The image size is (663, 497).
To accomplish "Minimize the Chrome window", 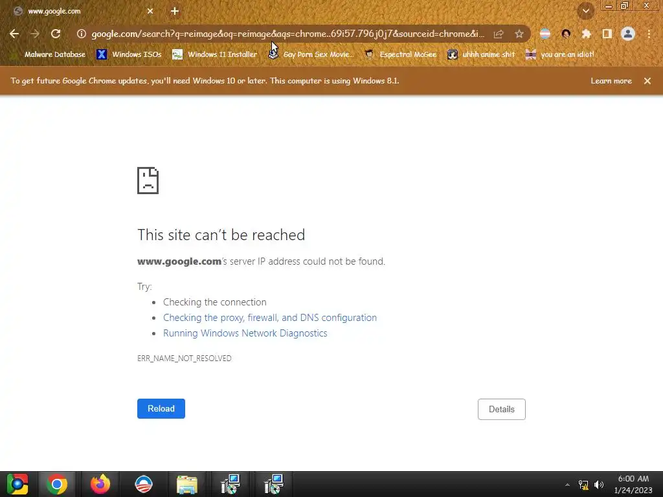I will [x=609, y=5].
